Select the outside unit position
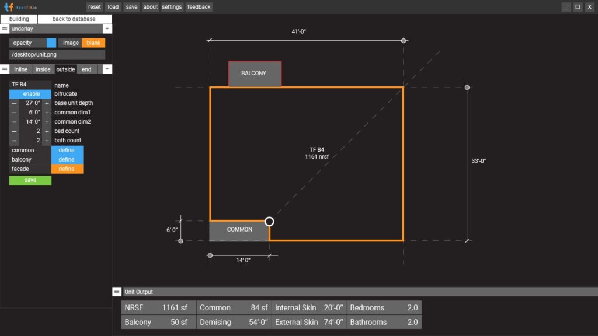The width and height of the screenshot is (598, 336). click(65, 69)
